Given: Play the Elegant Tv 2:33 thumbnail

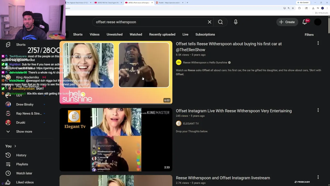Looking at the screenshot, I should click(x=116, y=139).
